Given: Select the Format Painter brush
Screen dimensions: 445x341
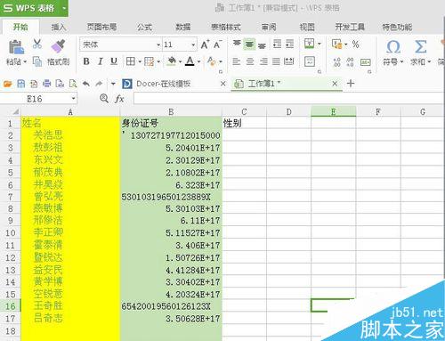Looking at the screenshot, I should 58,46.
